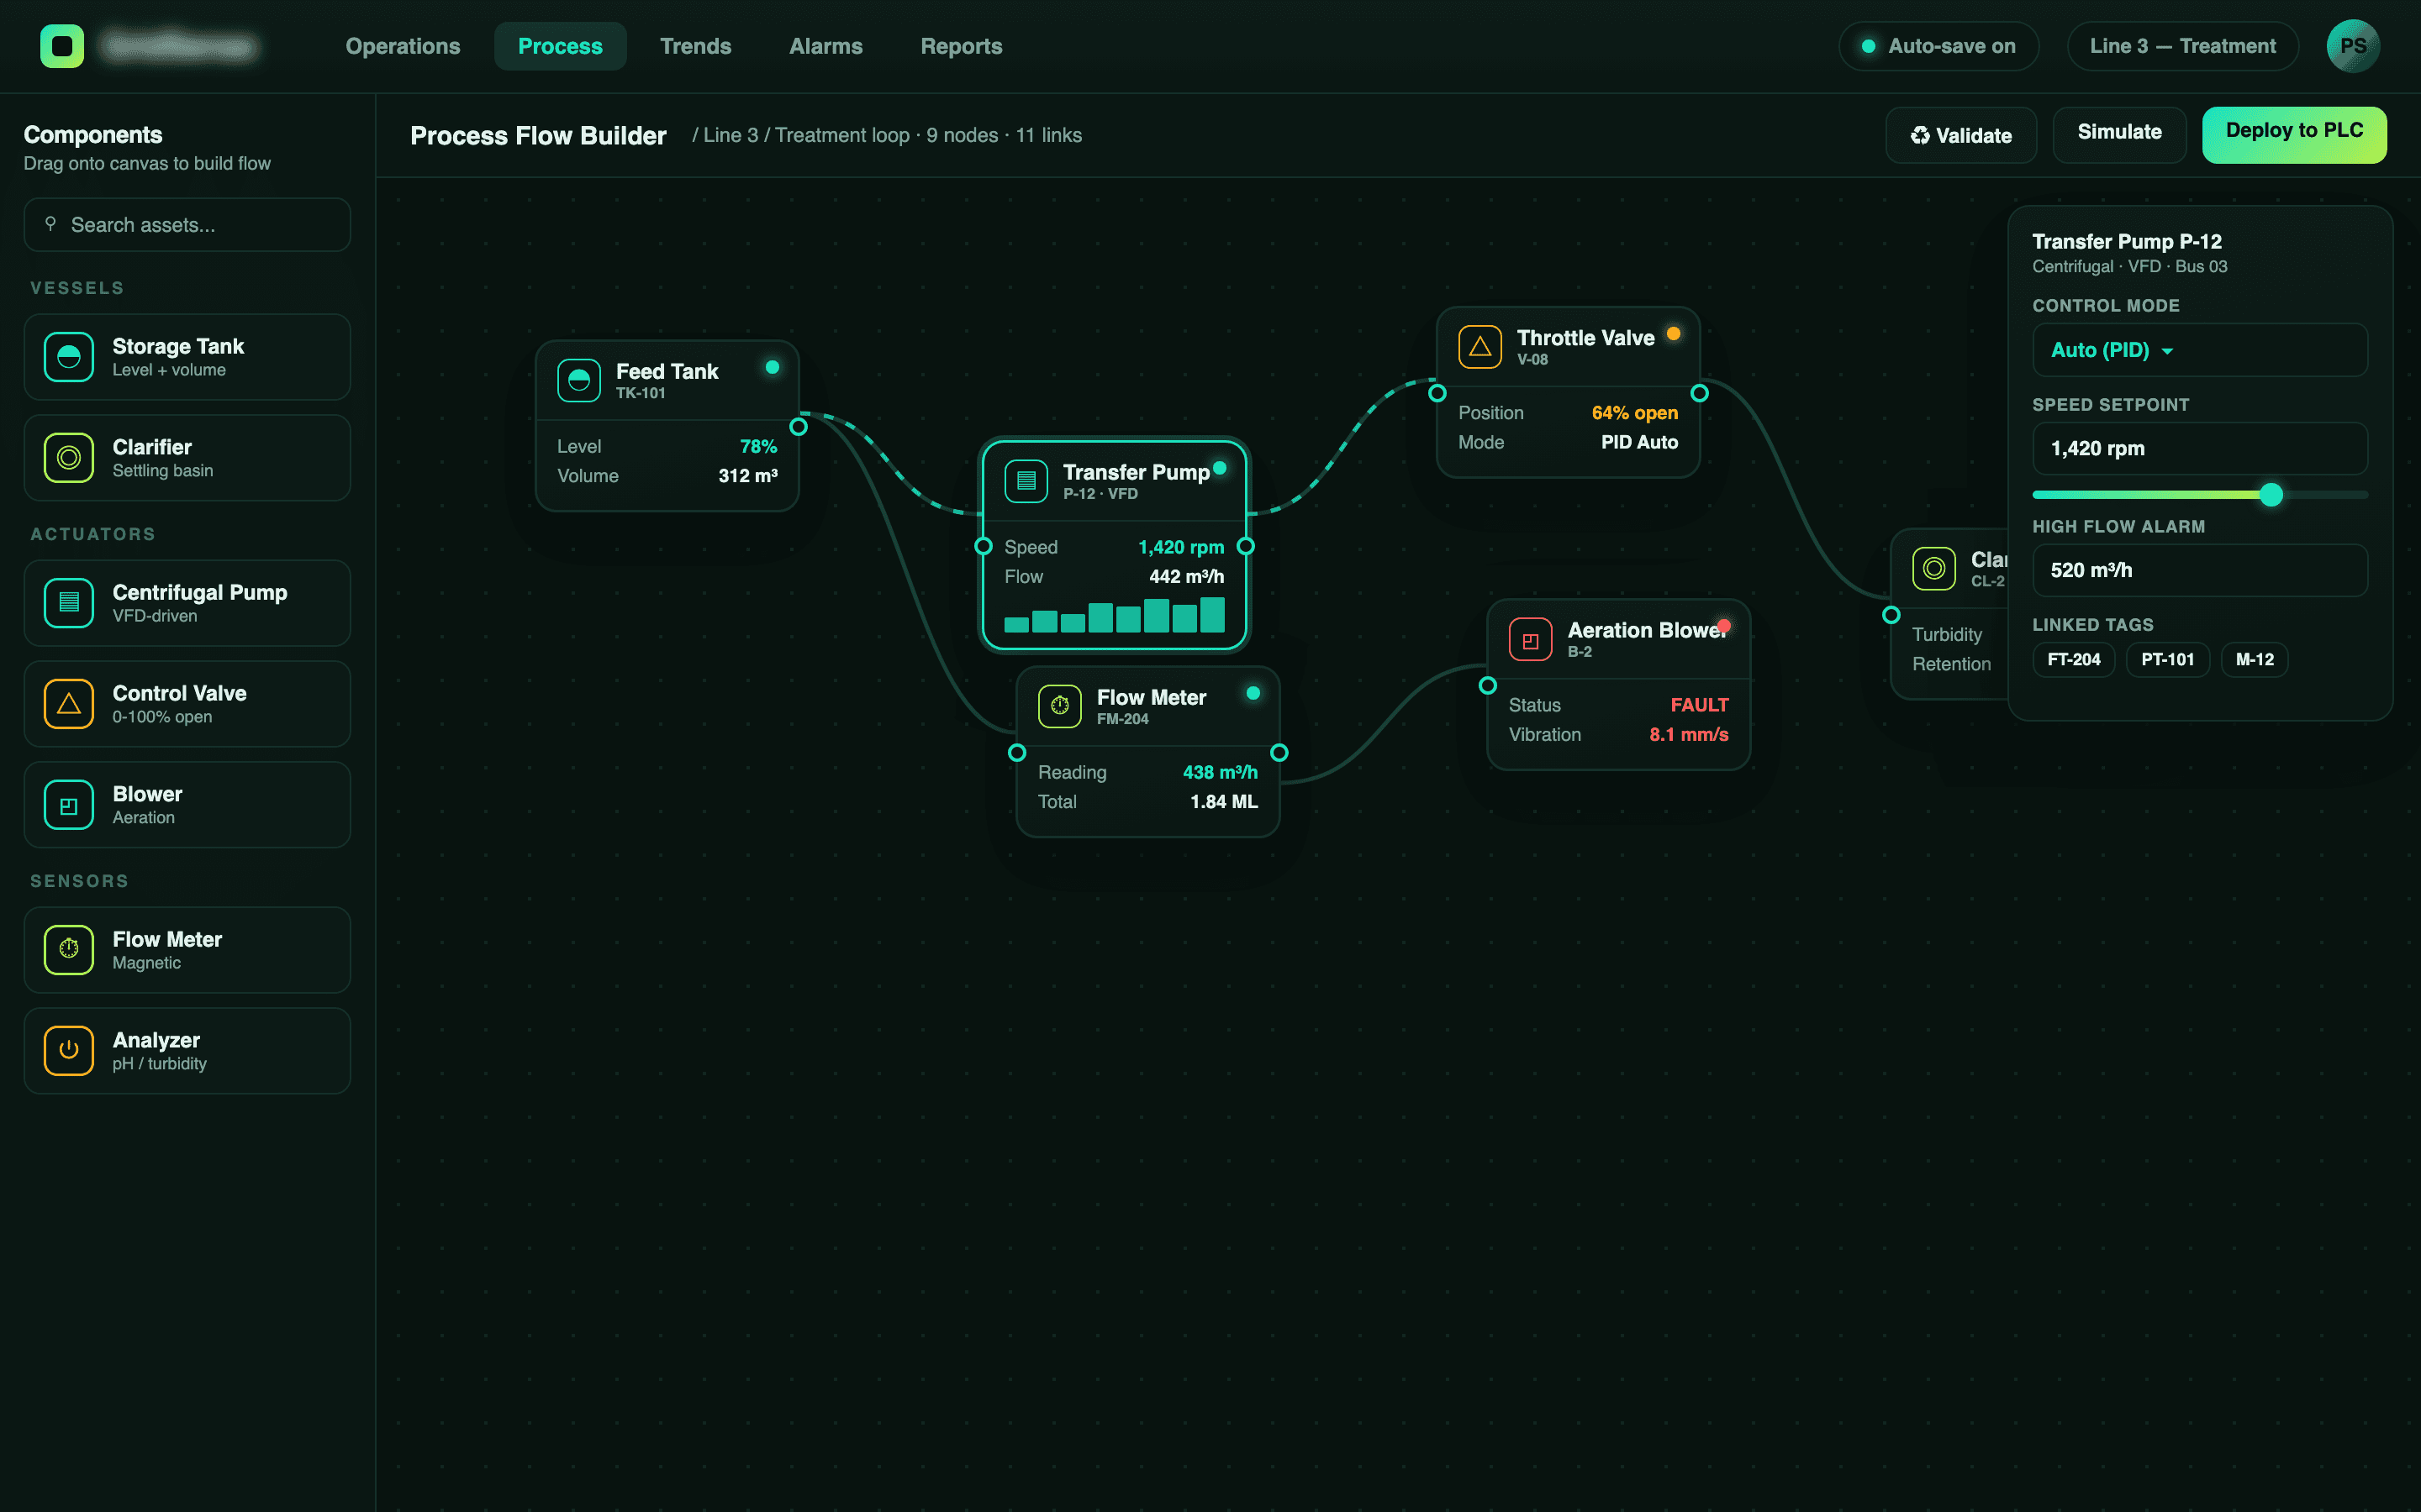Click the Simulate button

(2119, 135)
